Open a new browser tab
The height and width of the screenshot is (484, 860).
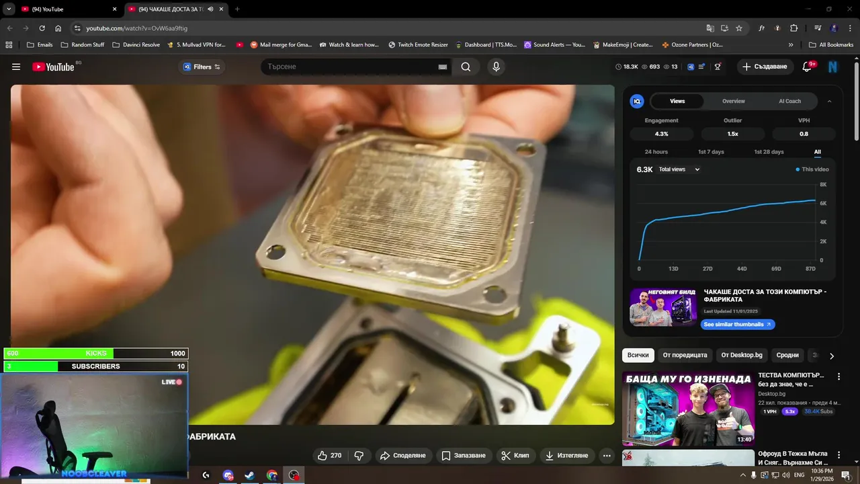click(236, 9)
